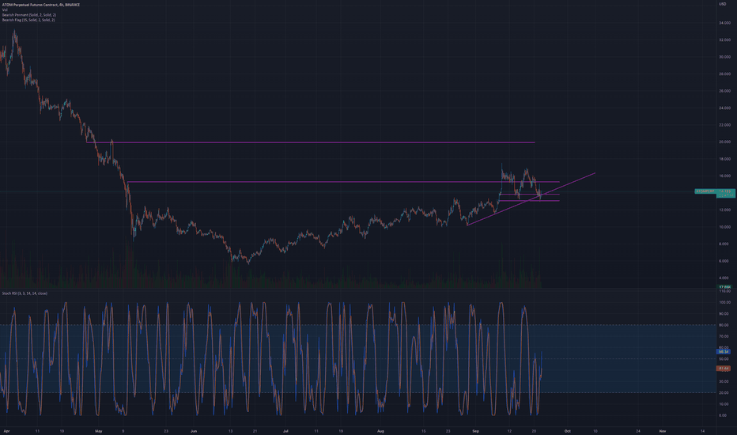
Task: Select the Vol indicator label
Action: coord(5,9)
